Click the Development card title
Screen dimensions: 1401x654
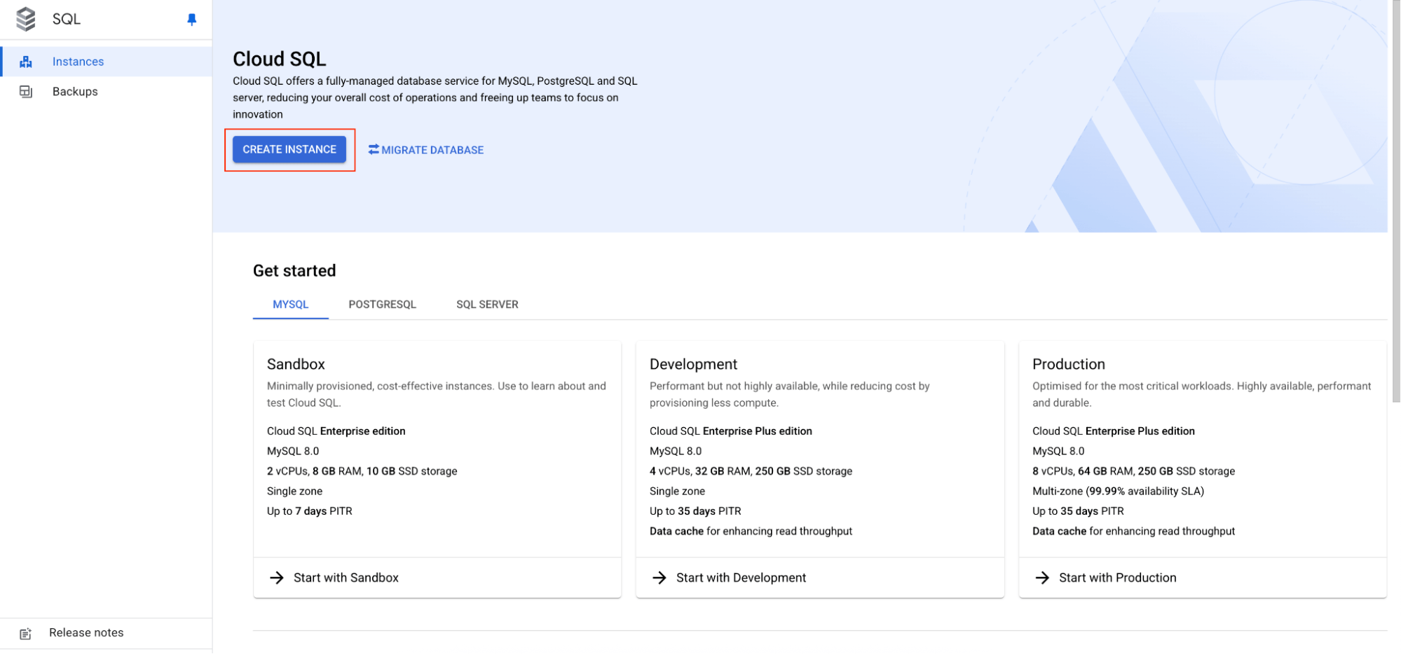tap(693, 364)
